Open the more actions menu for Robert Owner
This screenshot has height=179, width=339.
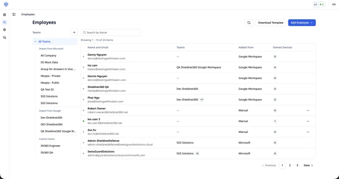click(x=308, y=111)
